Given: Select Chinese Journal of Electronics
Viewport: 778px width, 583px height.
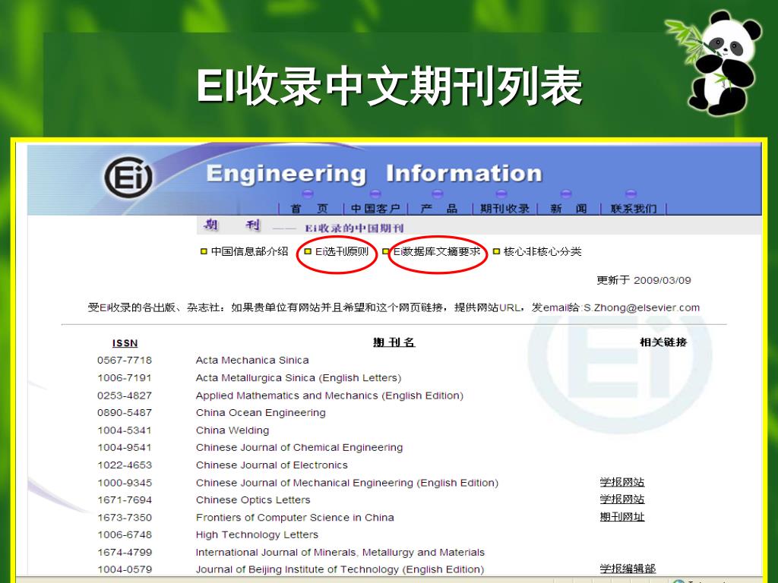Looking at the screenshot, I should pos(271,465).
